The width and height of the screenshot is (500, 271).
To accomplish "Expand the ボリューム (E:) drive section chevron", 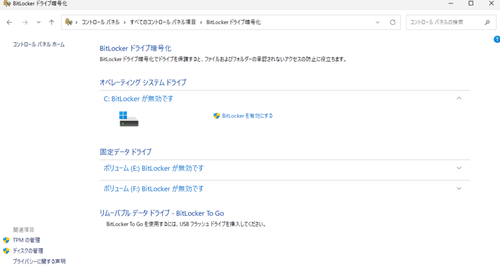I will [x=459, y=168].
